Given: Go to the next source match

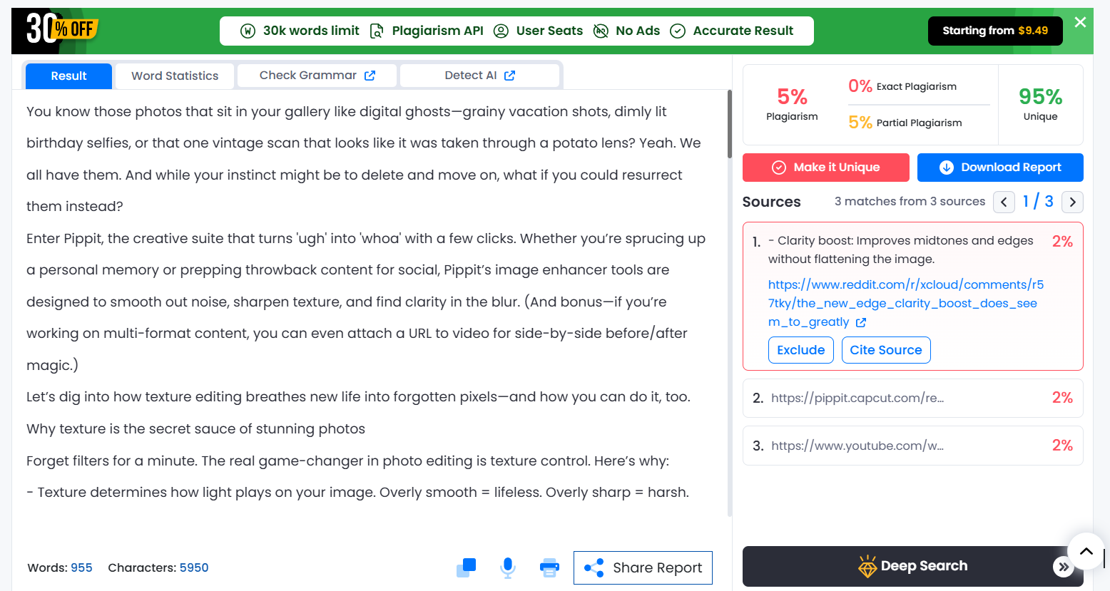Looking at the screenshot, I should pos(1072,202).
